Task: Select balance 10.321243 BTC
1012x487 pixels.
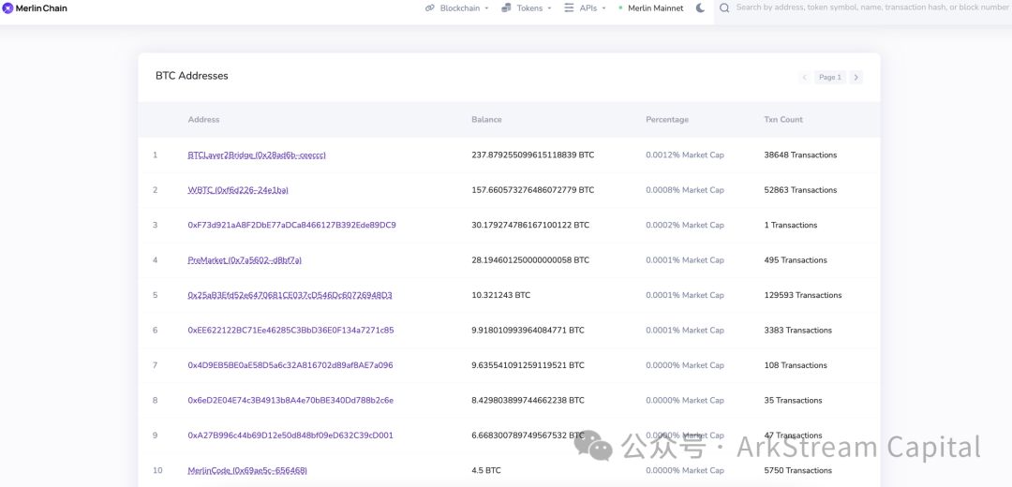Action: pos(501,295)
